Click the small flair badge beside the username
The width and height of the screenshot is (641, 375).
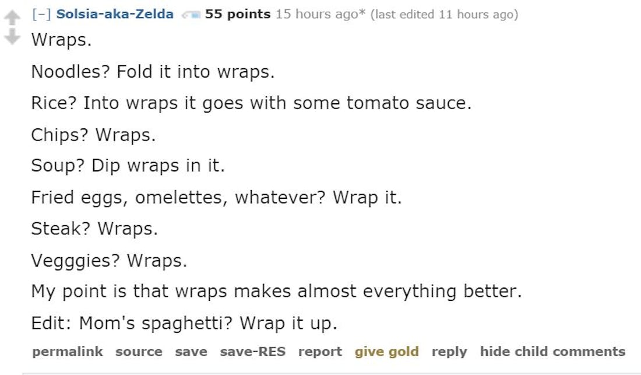click(x=191, y=13)
